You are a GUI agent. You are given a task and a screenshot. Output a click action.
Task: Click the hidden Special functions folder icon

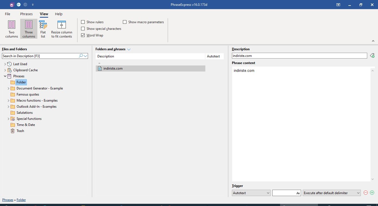[13, 119]
